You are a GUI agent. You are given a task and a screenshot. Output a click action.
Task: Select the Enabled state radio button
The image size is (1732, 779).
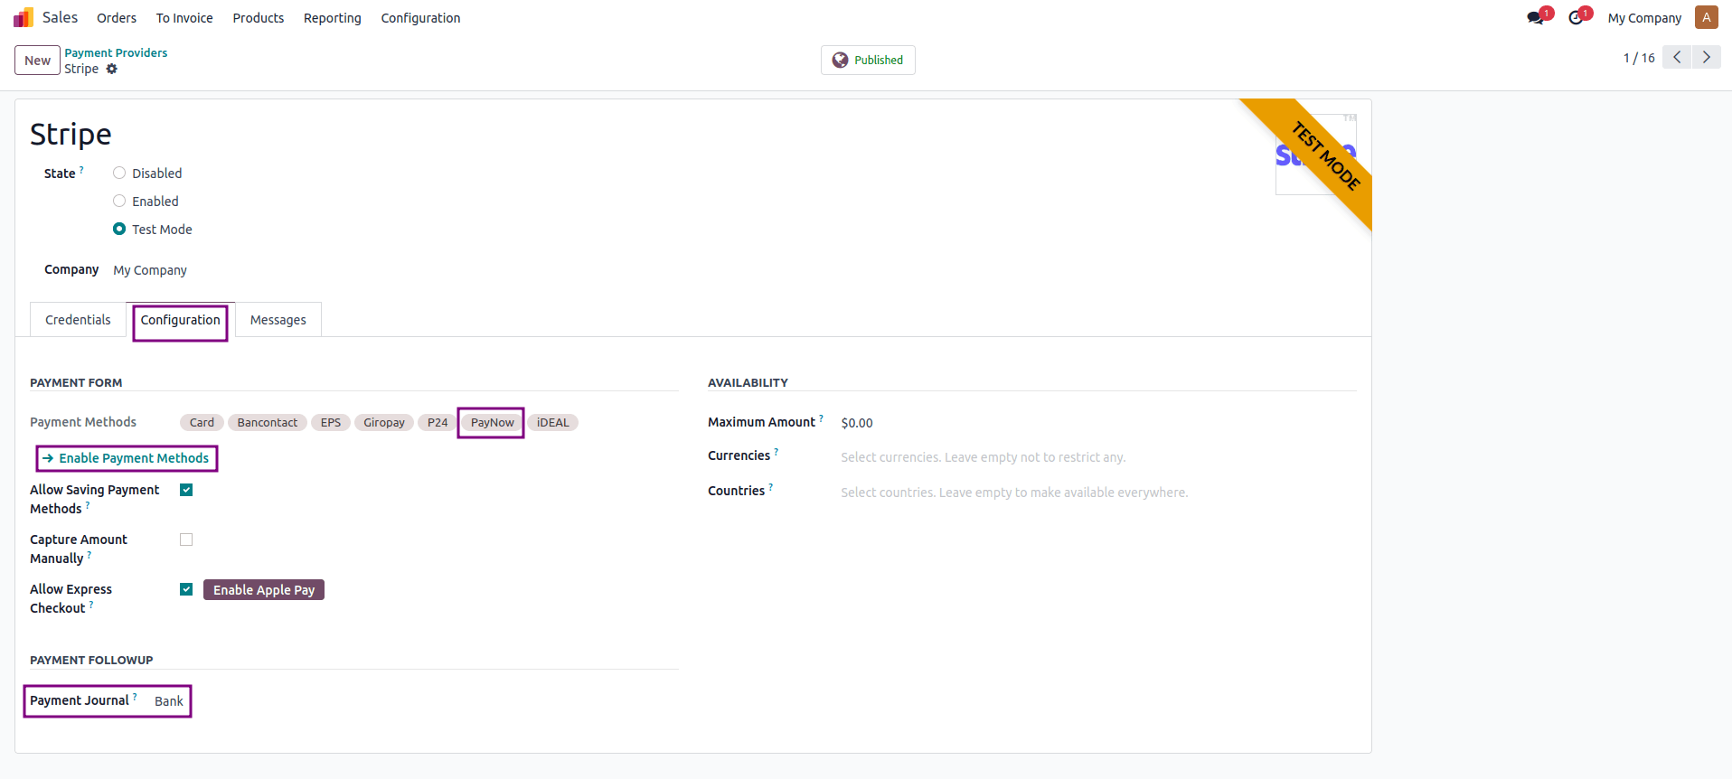119,201
